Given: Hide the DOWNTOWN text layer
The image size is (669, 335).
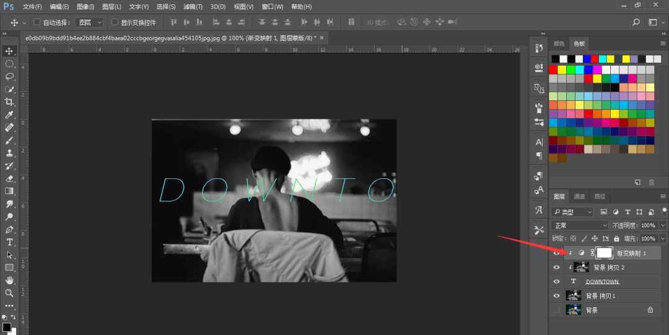Looking at the screenshot, I should [x=556, y=282].
